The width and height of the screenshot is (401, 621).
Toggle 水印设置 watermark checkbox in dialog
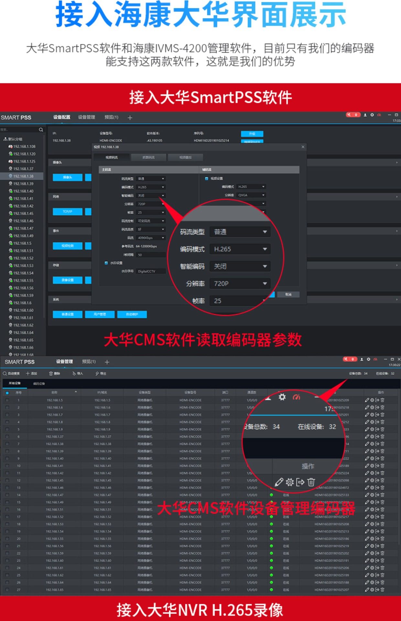[106, 263]
